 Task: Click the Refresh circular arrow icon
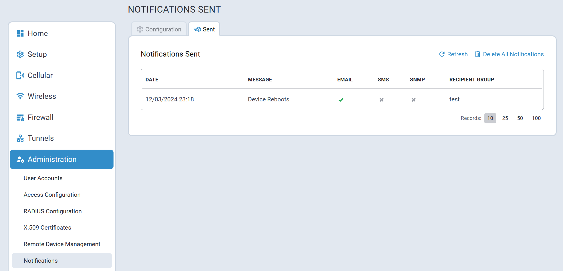(x=442, y=54)
